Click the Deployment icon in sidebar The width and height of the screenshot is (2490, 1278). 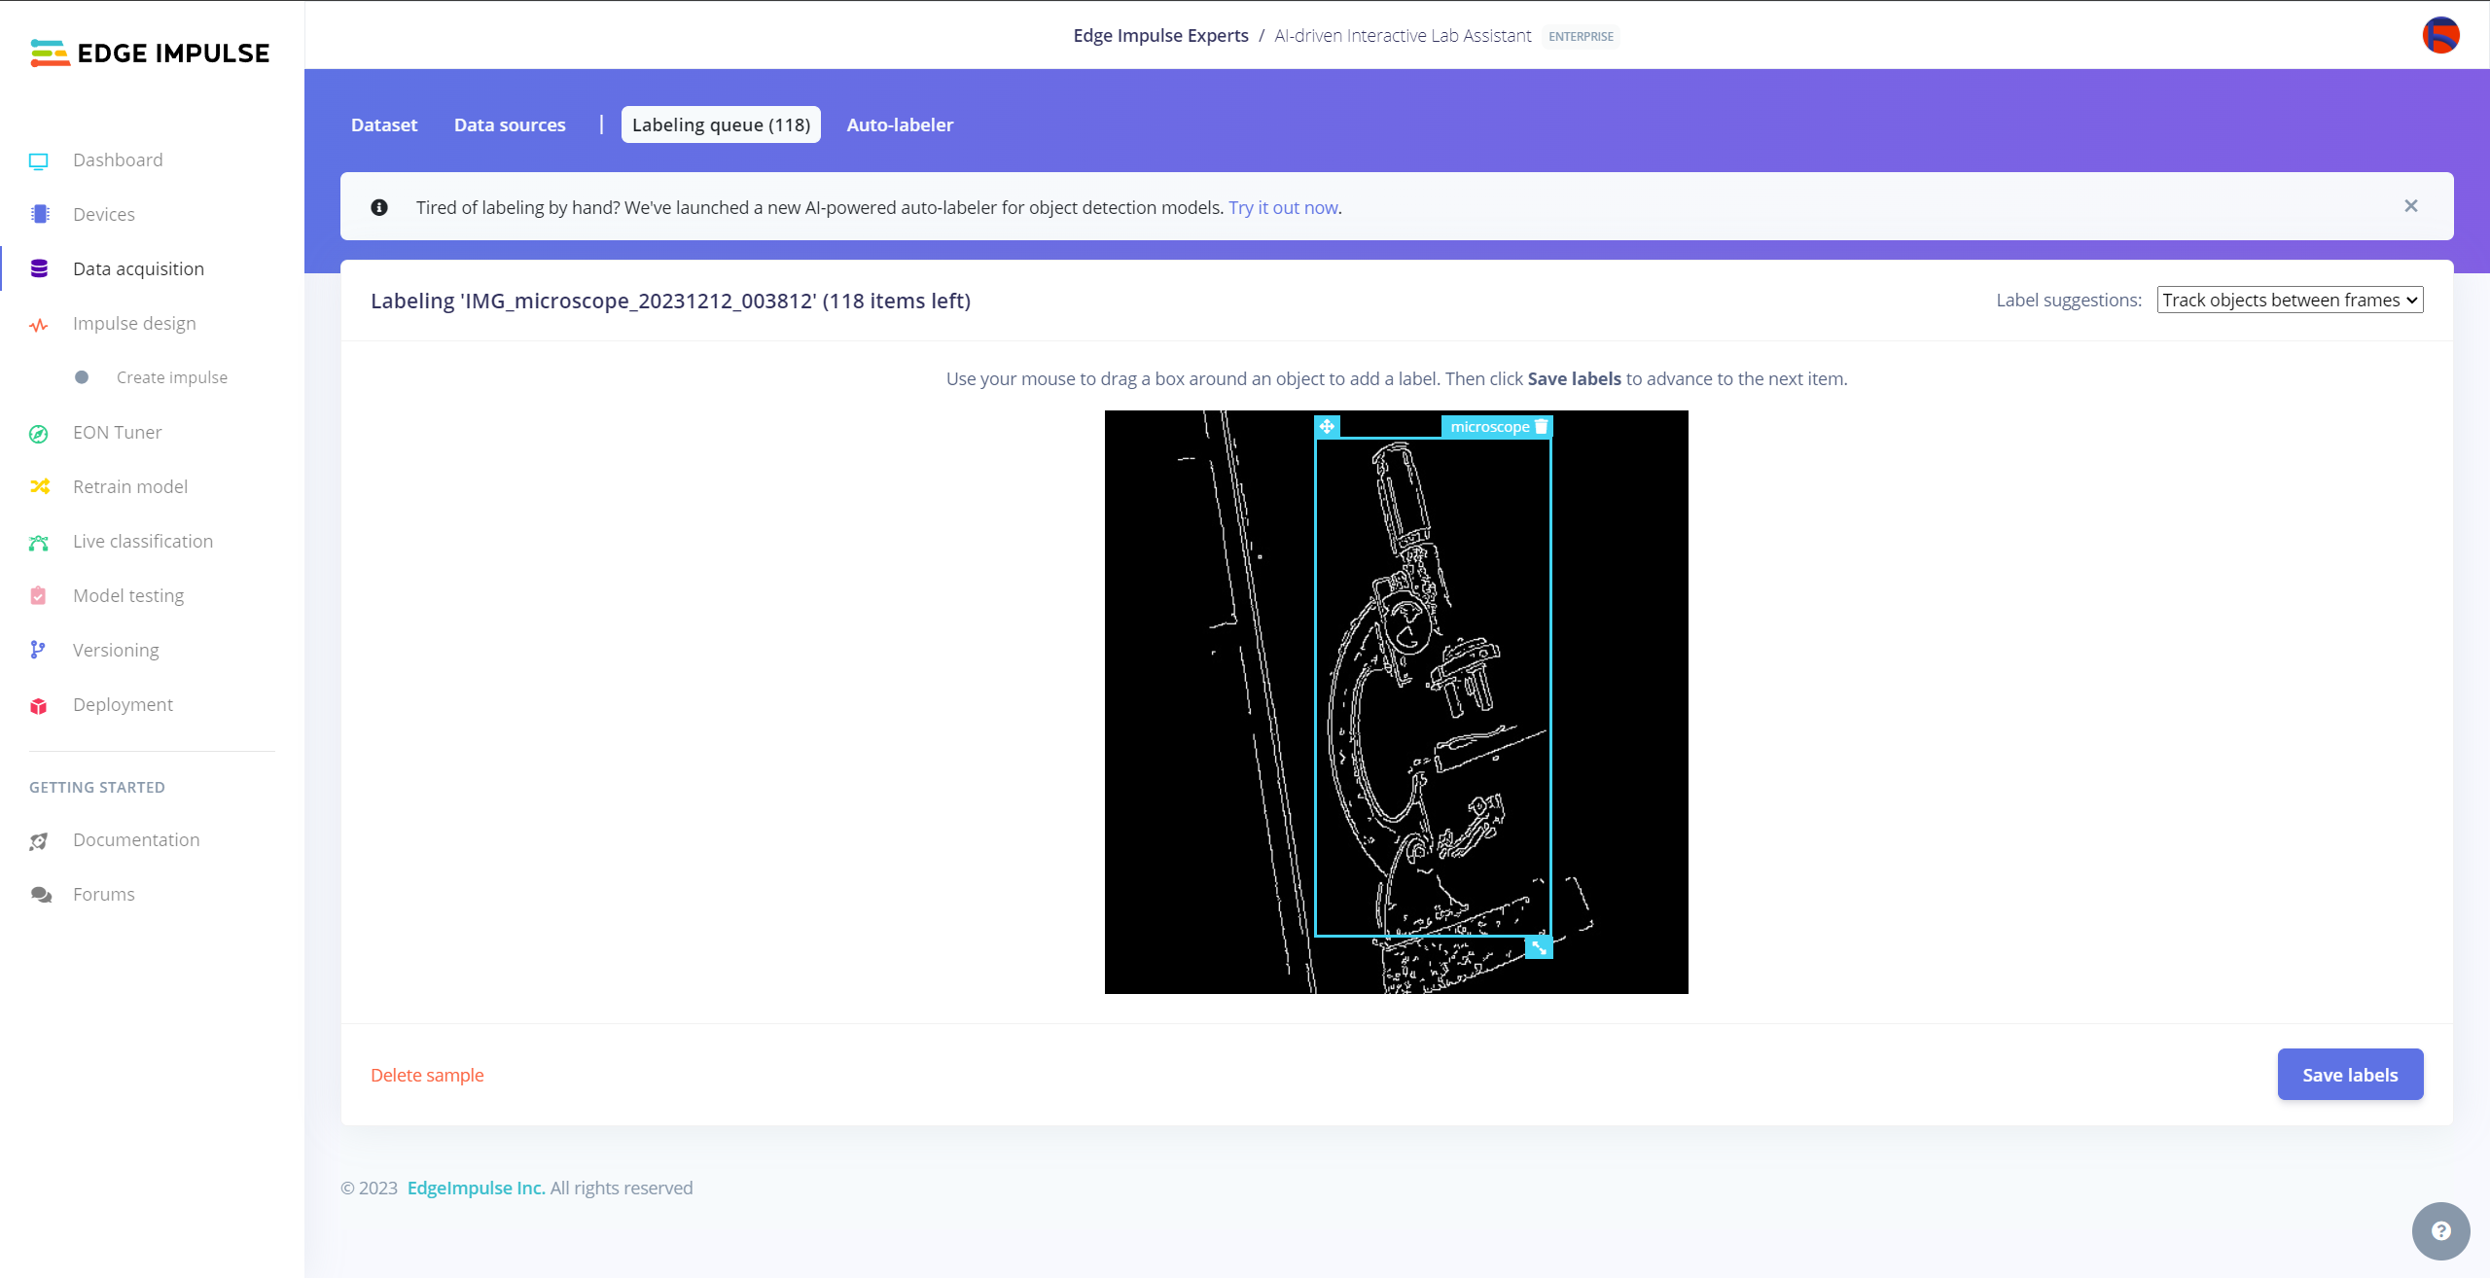[x=39, y=704]
